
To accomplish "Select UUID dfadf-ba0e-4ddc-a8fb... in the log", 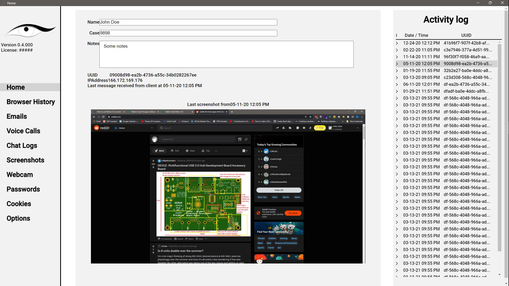I will [466, 91].
